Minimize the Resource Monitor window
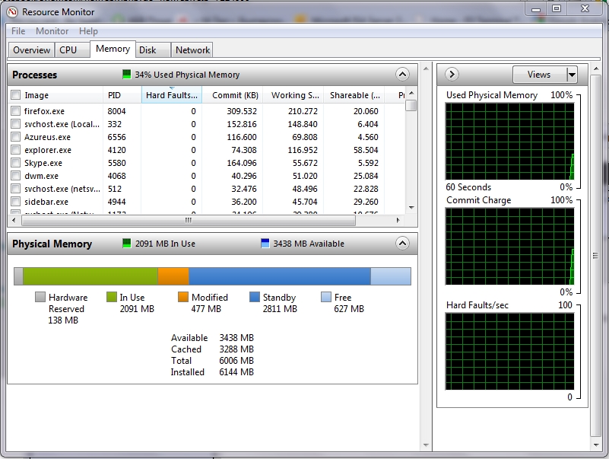The width and height of the screenshot is (609, 459). pyautogui.click(x=535, y=9)
